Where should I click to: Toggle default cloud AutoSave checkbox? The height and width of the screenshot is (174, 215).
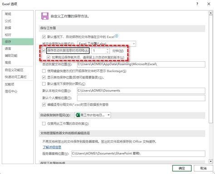(x=44, y=37)
